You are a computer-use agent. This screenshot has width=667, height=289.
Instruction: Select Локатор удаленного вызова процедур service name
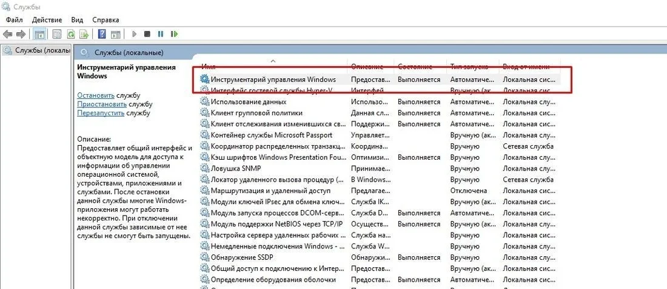(277, 180)
